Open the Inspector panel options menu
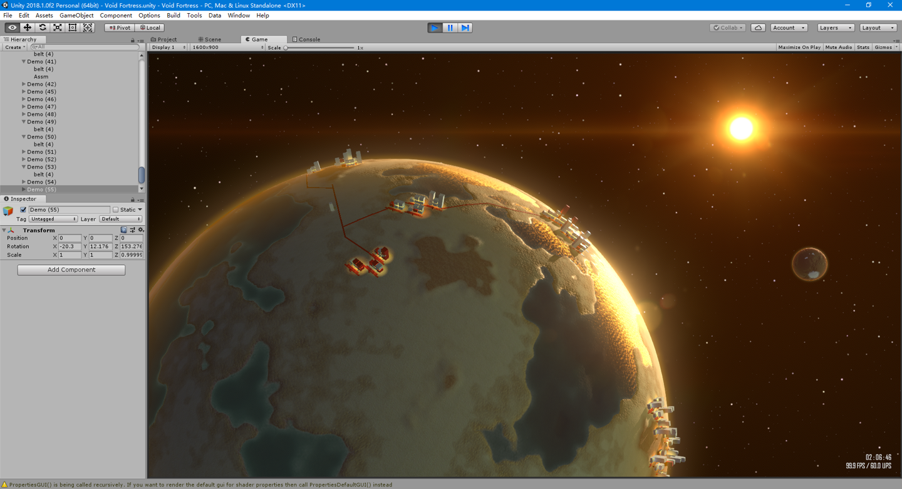Viewport: 902px width, 489px height. (x=141, y=199)
